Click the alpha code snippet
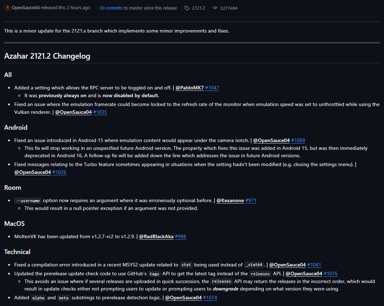The height and width of the screenshot is (306, 384). 38,298
